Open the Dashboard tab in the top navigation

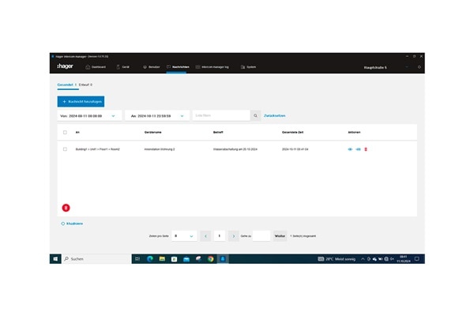(x=91, y=67)
